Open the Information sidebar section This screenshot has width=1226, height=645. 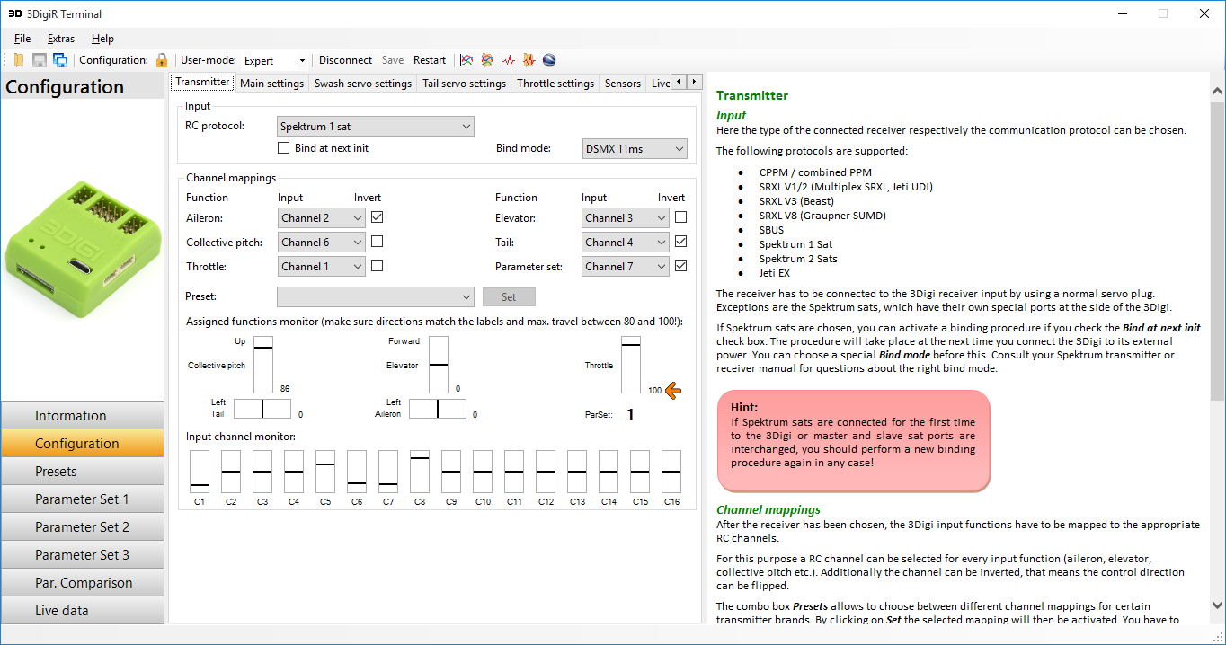pos(83,415)
